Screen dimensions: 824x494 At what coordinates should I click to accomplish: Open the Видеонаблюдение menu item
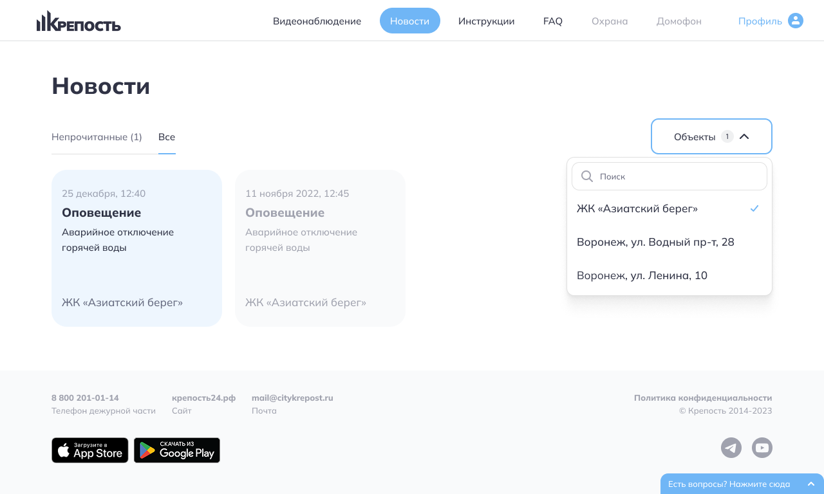(317, 21)
